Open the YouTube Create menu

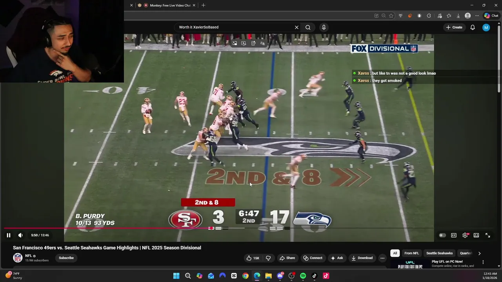coord(454,27)
